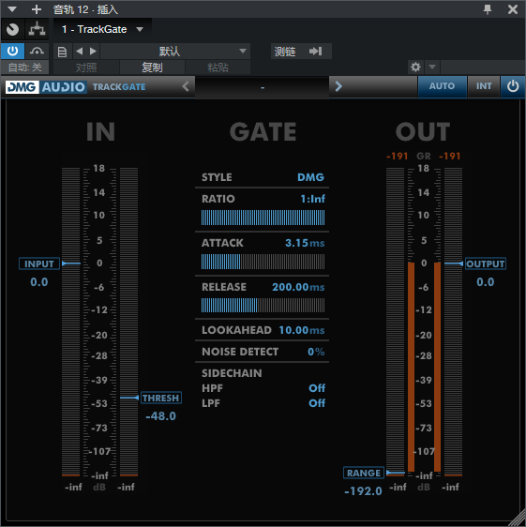
Task: Open the 1 - TrackGate plugin dropdown
Action: point(102,30)
